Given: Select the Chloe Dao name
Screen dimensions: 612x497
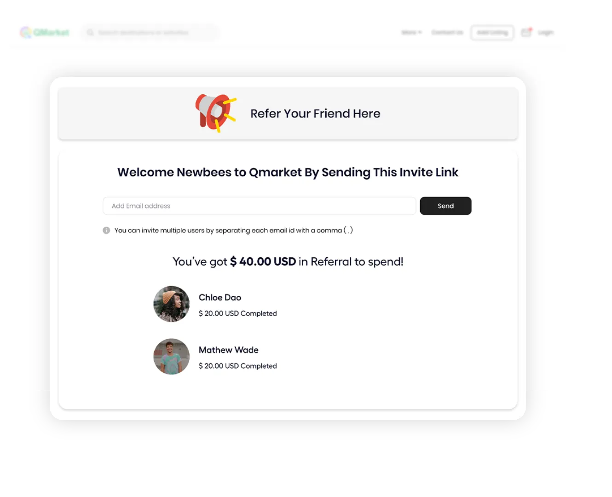Looking at the screenshot, I should pos(220,297).
